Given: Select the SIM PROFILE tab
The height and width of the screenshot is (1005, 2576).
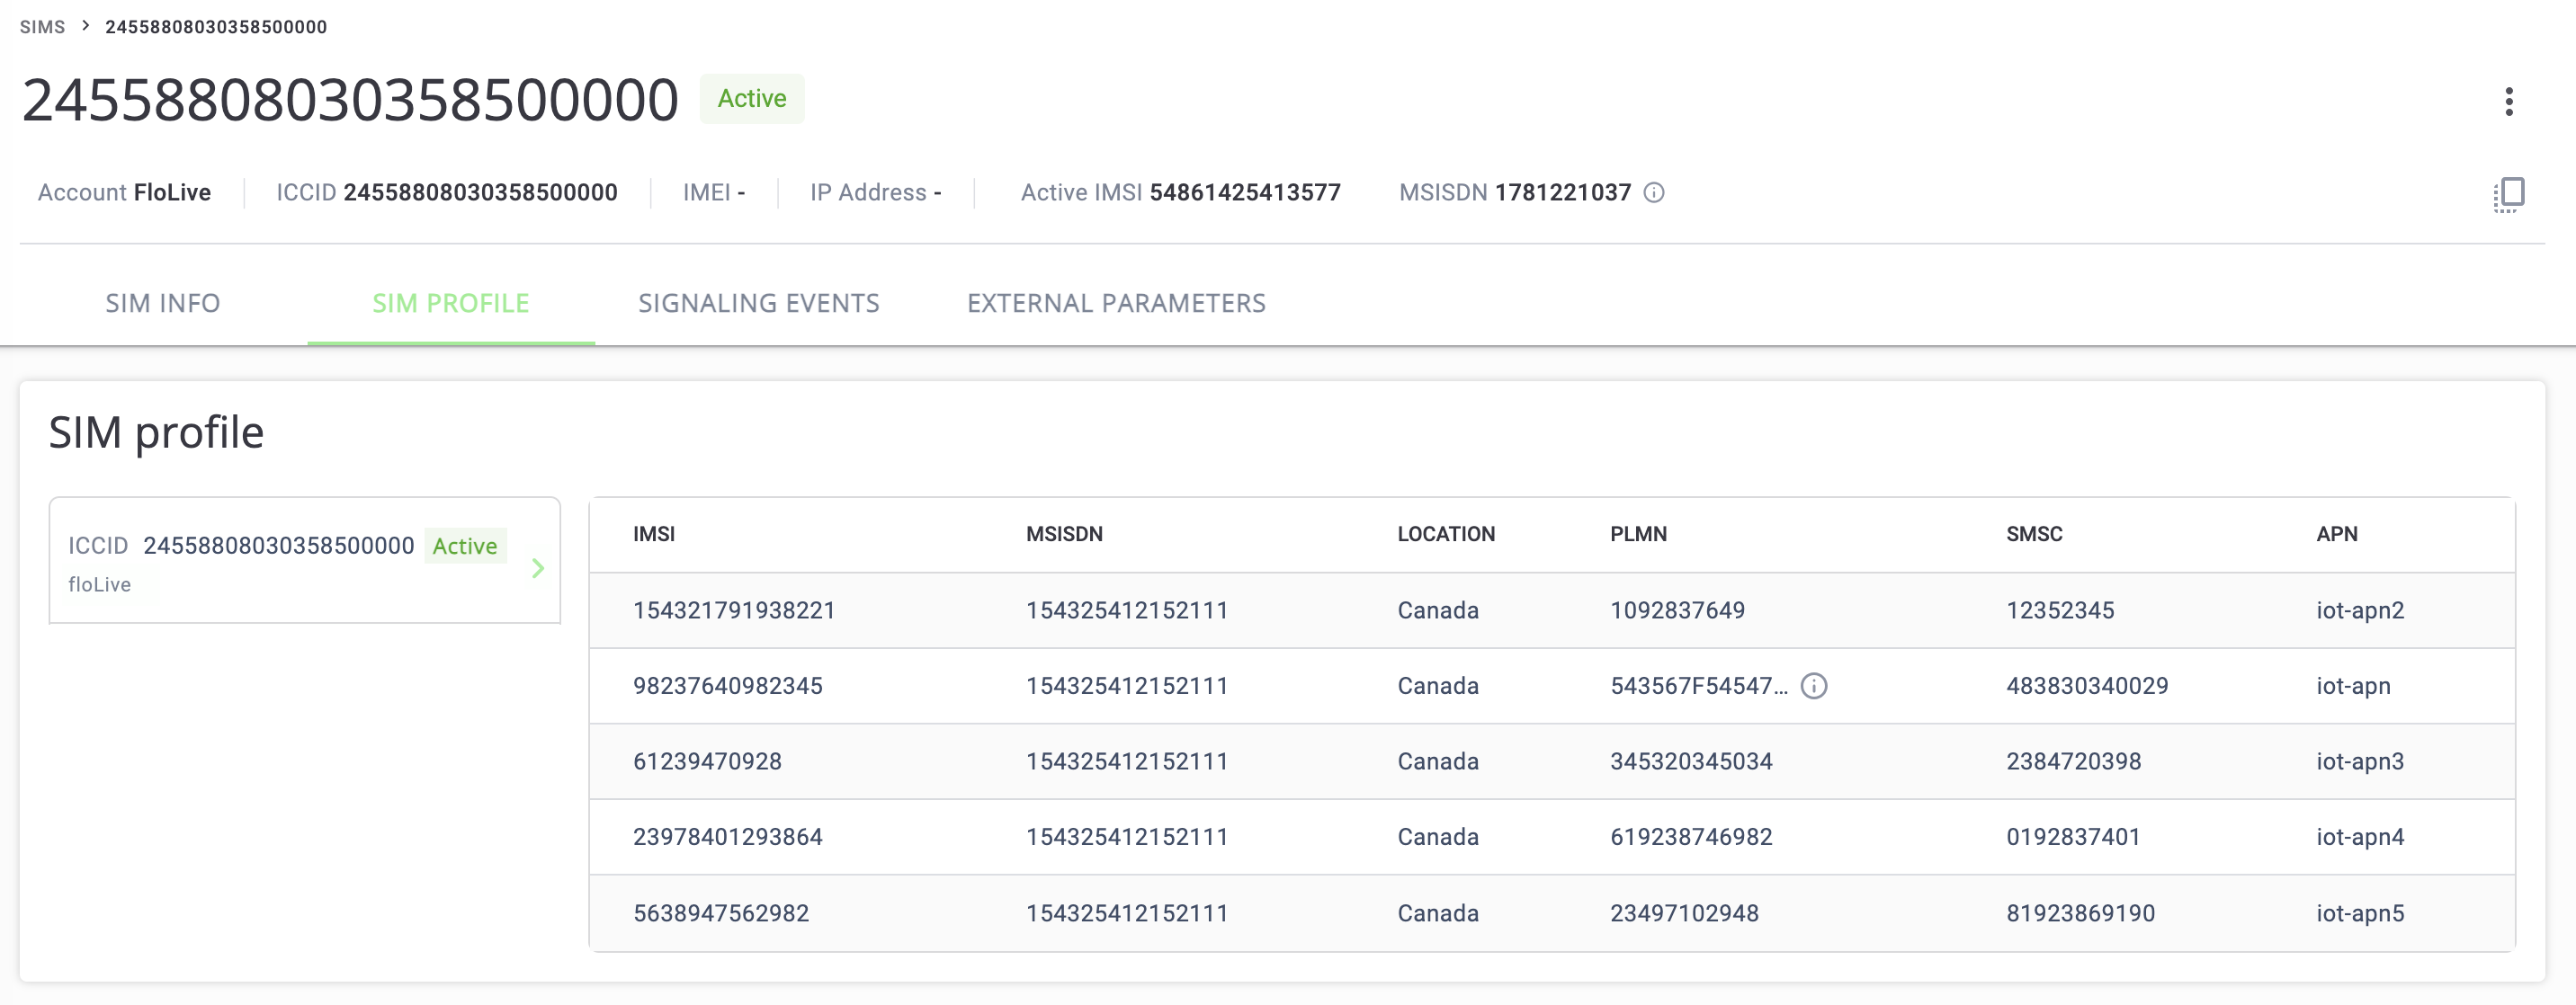Looking at the screenshot, I should click(x=450, y=304).
